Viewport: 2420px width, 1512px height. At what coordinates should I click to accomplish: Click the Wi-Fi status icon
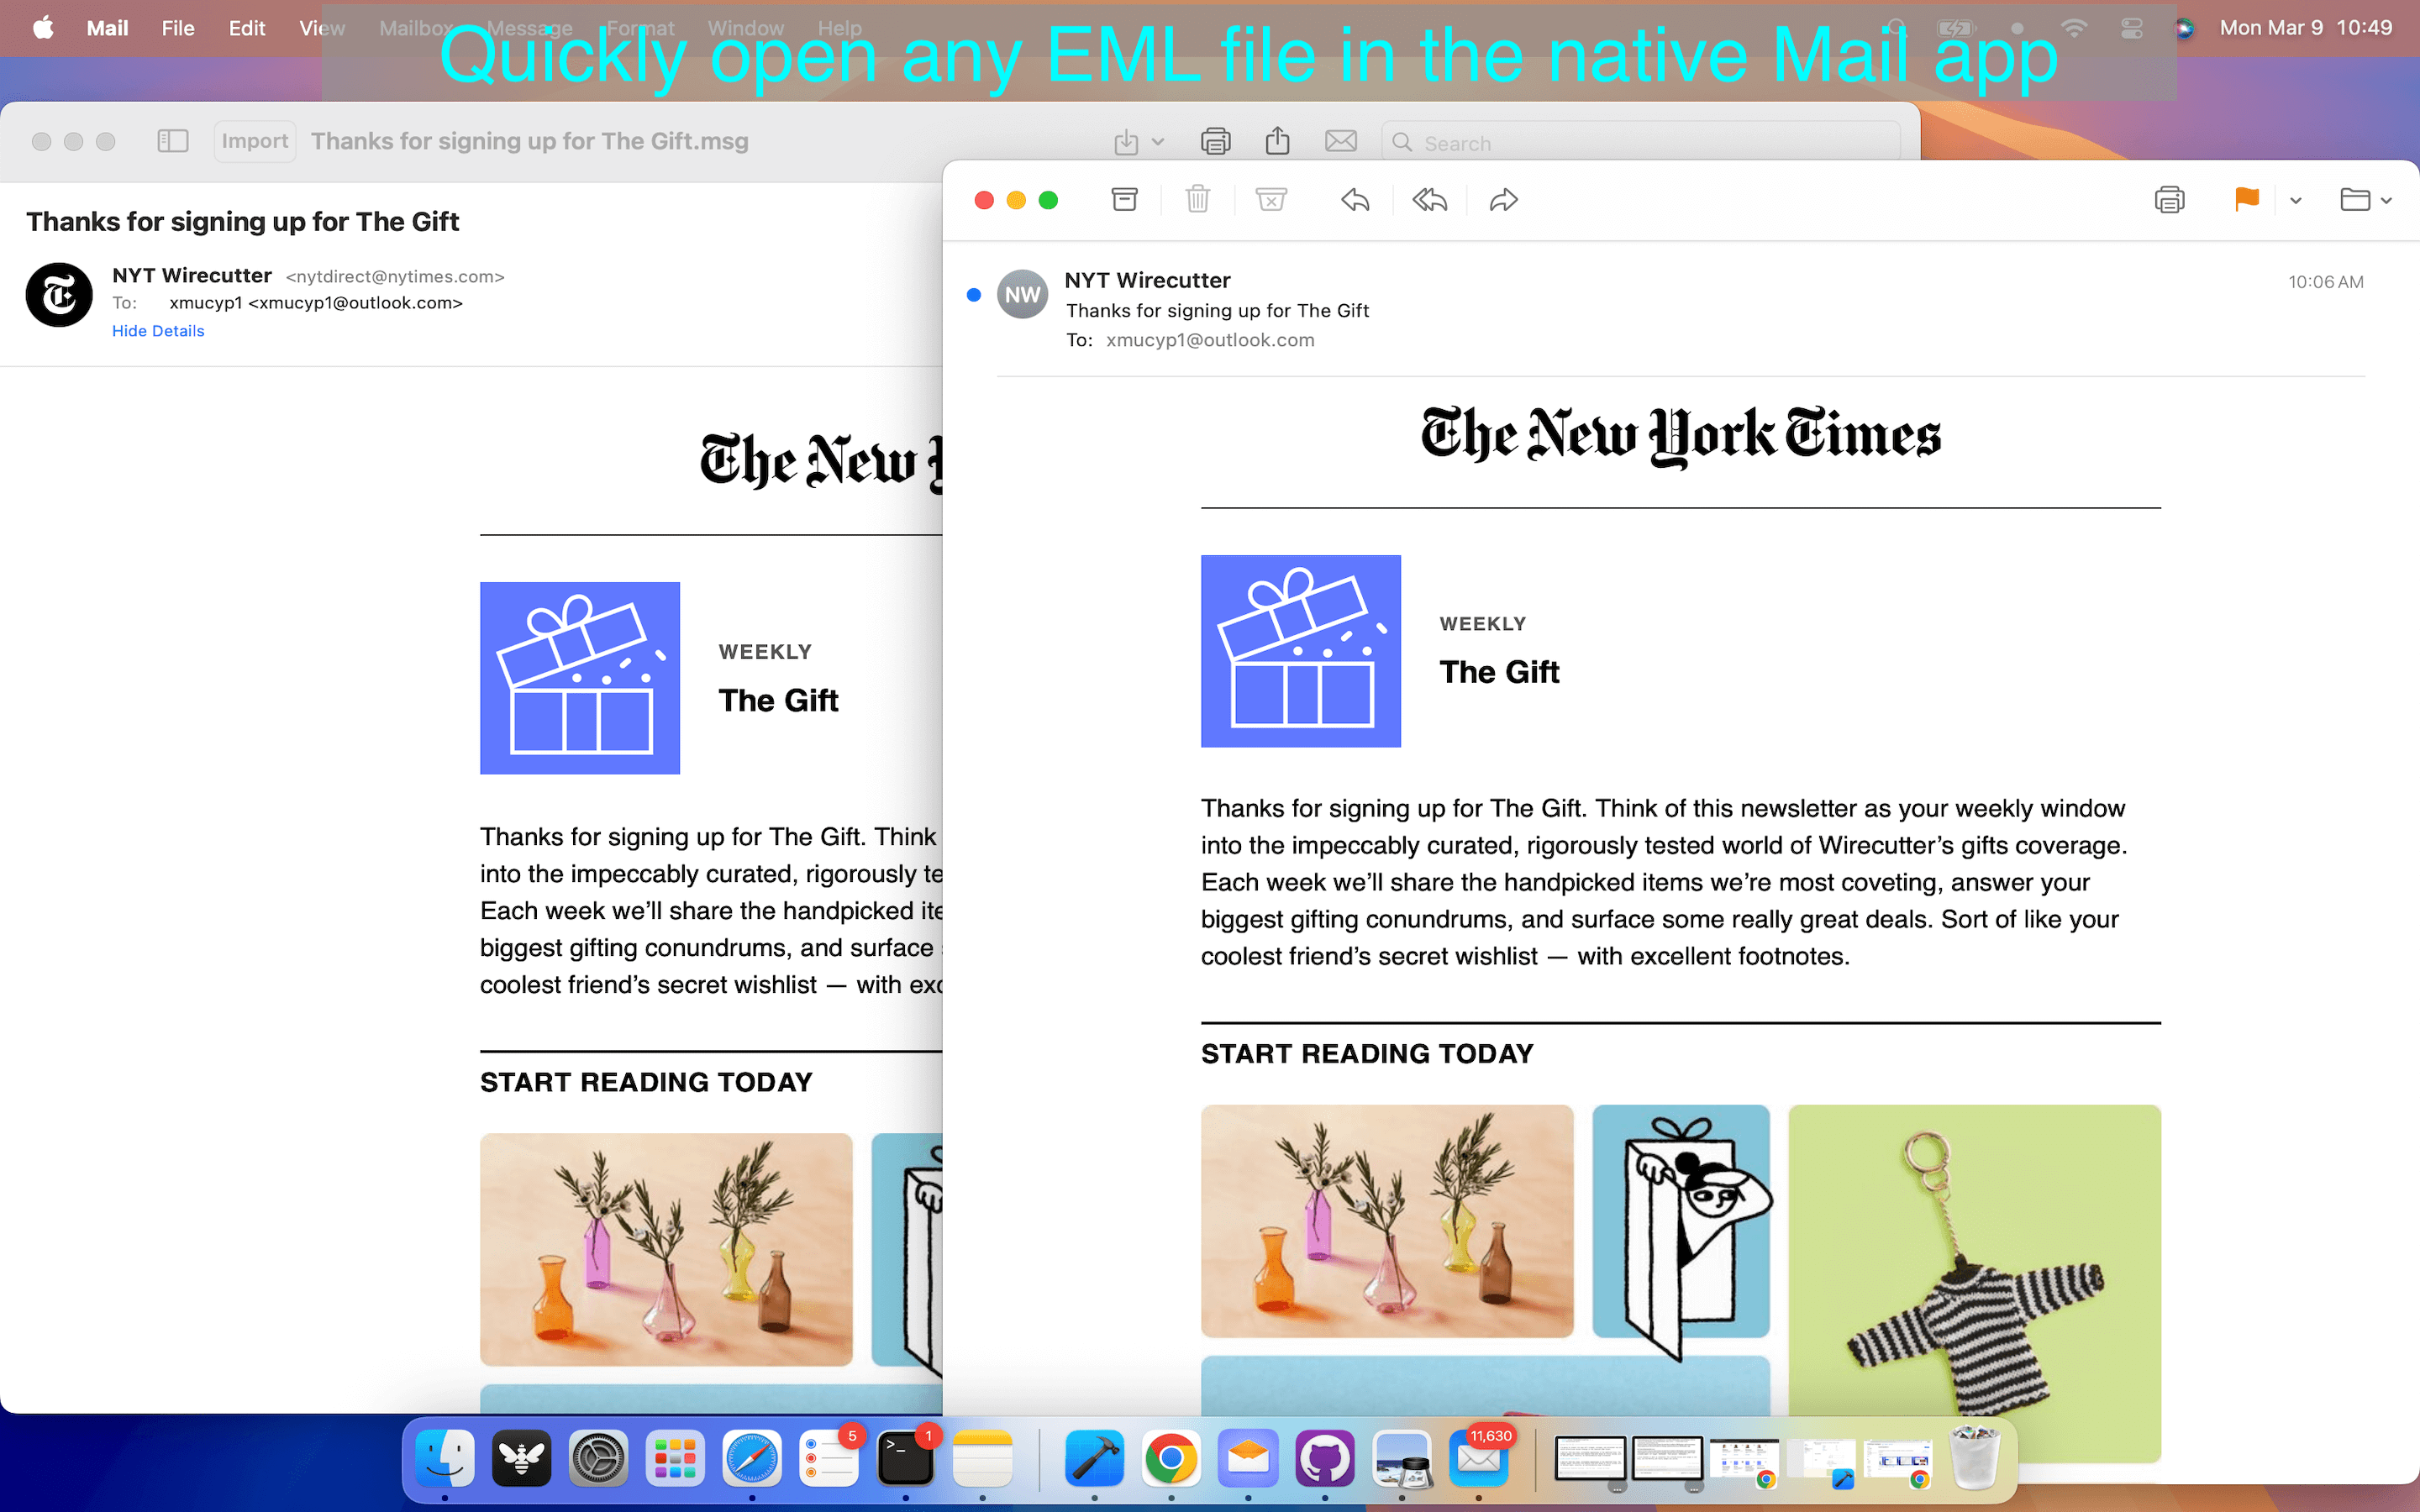2074,28
